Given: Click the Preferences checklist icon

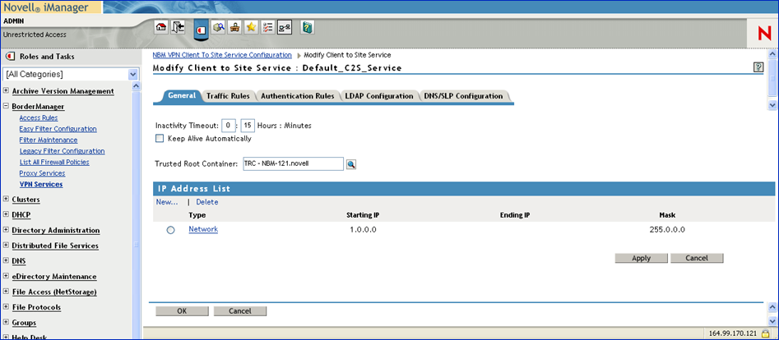Looking at the screenshot, I should point(267,27).
